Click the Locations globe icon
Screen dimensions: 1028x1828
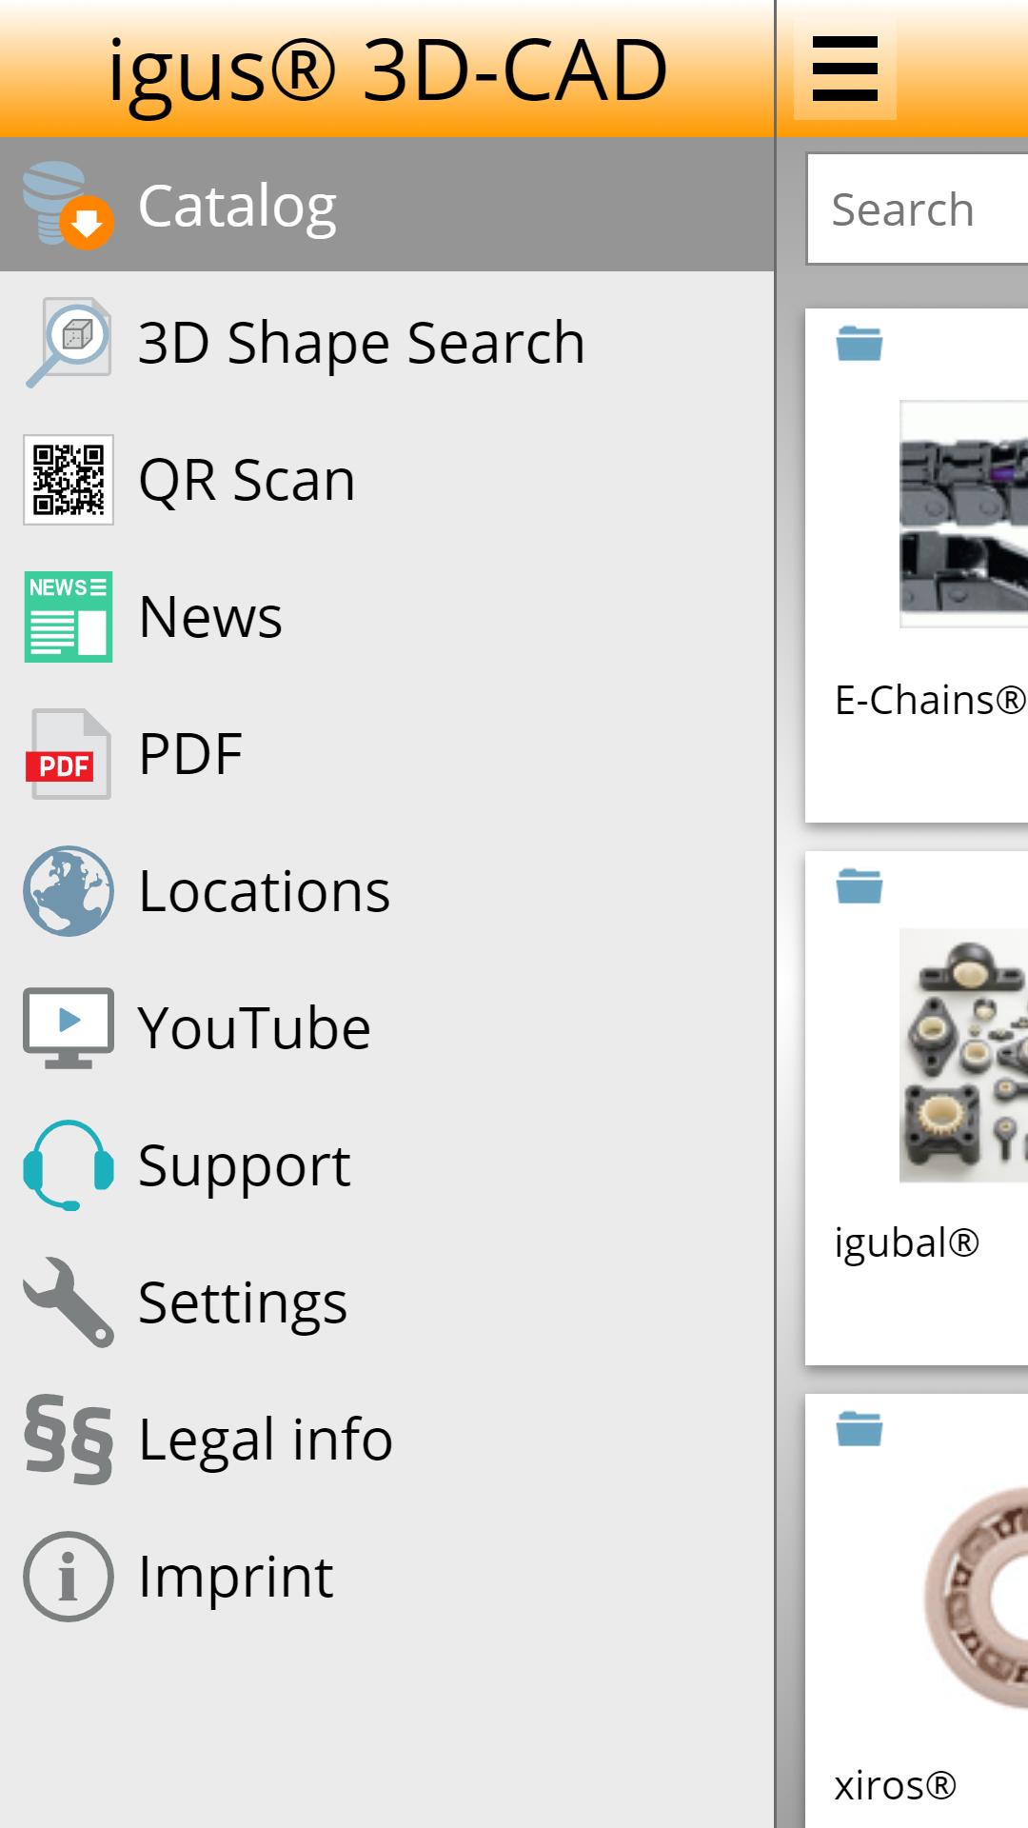point(69,891)
